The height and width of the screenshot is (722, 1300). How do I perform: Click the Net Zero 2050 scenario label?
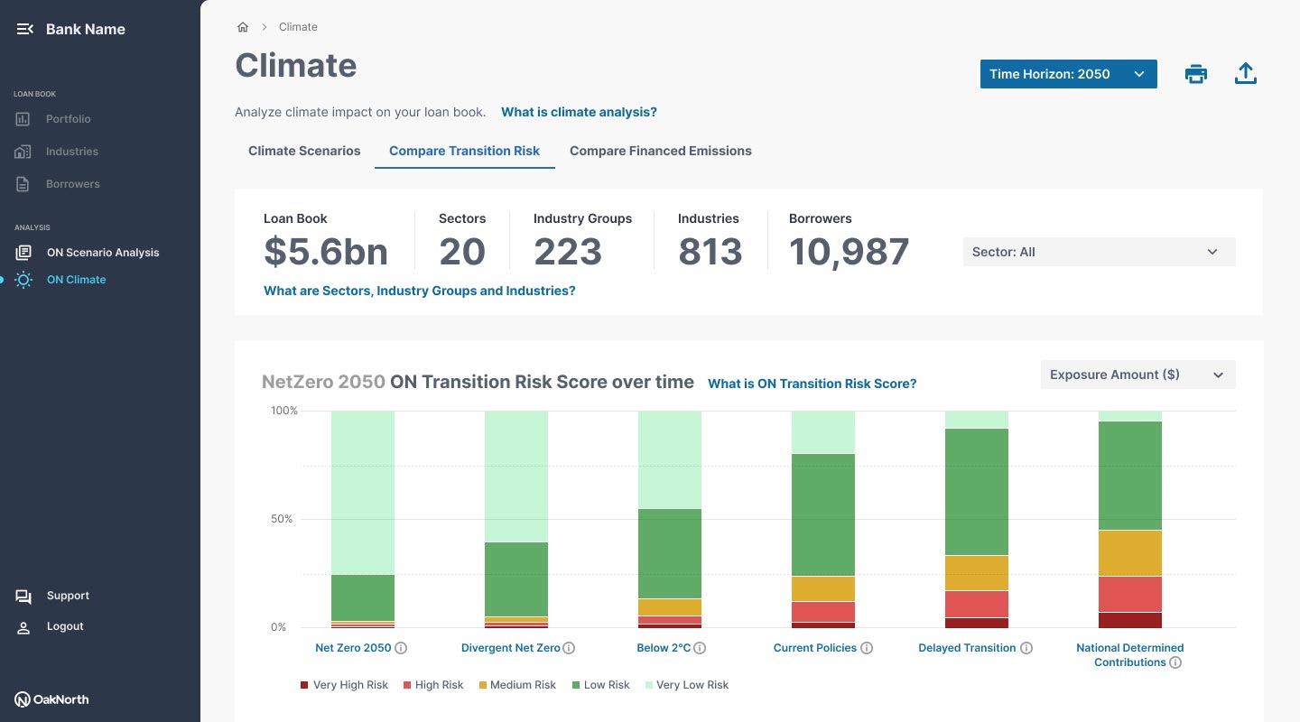point(353,648)
